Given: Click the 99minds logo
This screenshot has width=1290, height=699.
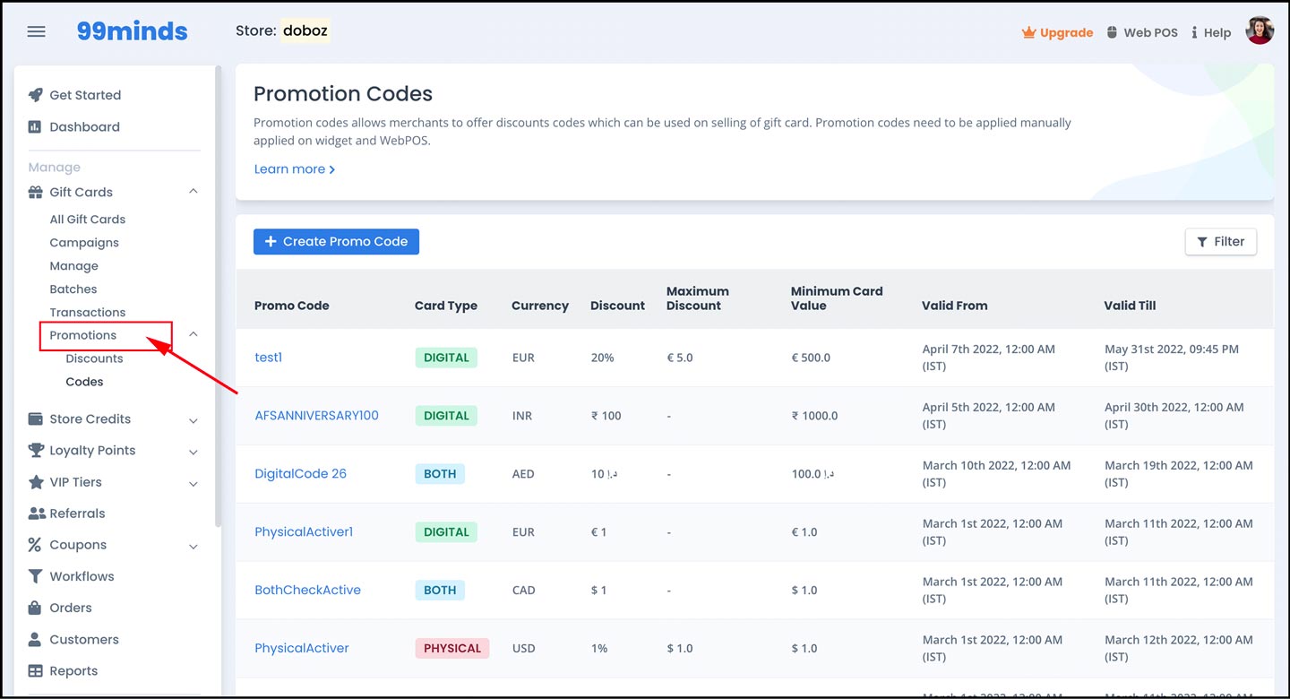Looking at the screenshot, I should [132, 31].
